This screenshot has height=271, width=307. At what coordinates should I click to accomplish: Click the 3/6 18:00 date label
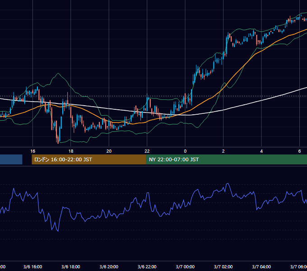point(71,267)
